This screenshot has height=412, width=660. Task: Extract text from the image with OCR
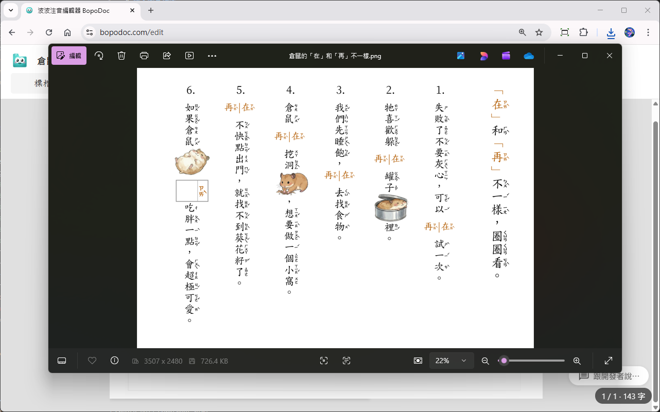346,361
